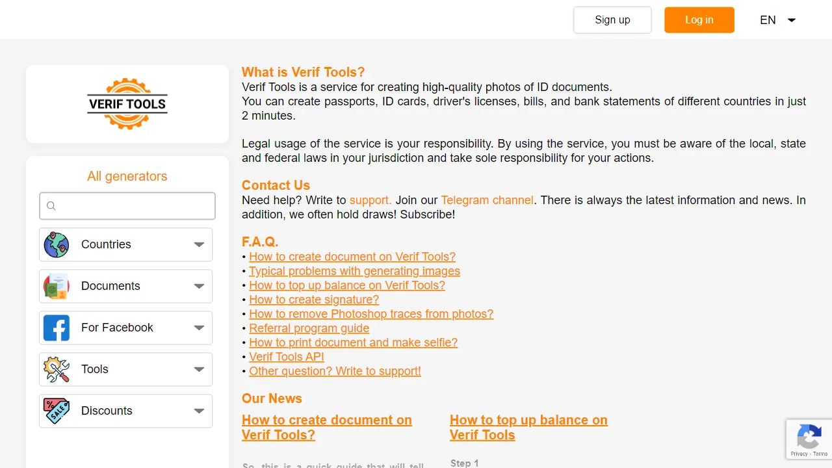Open the support link in Contact Us
Screen dimensions: 832x468
[370, 200]
